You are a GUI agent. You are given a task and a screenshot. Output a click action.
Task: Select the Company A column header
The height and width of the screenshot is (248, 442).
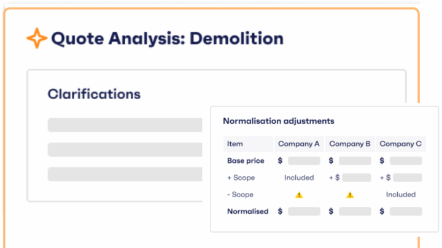[x=299, y=144]
